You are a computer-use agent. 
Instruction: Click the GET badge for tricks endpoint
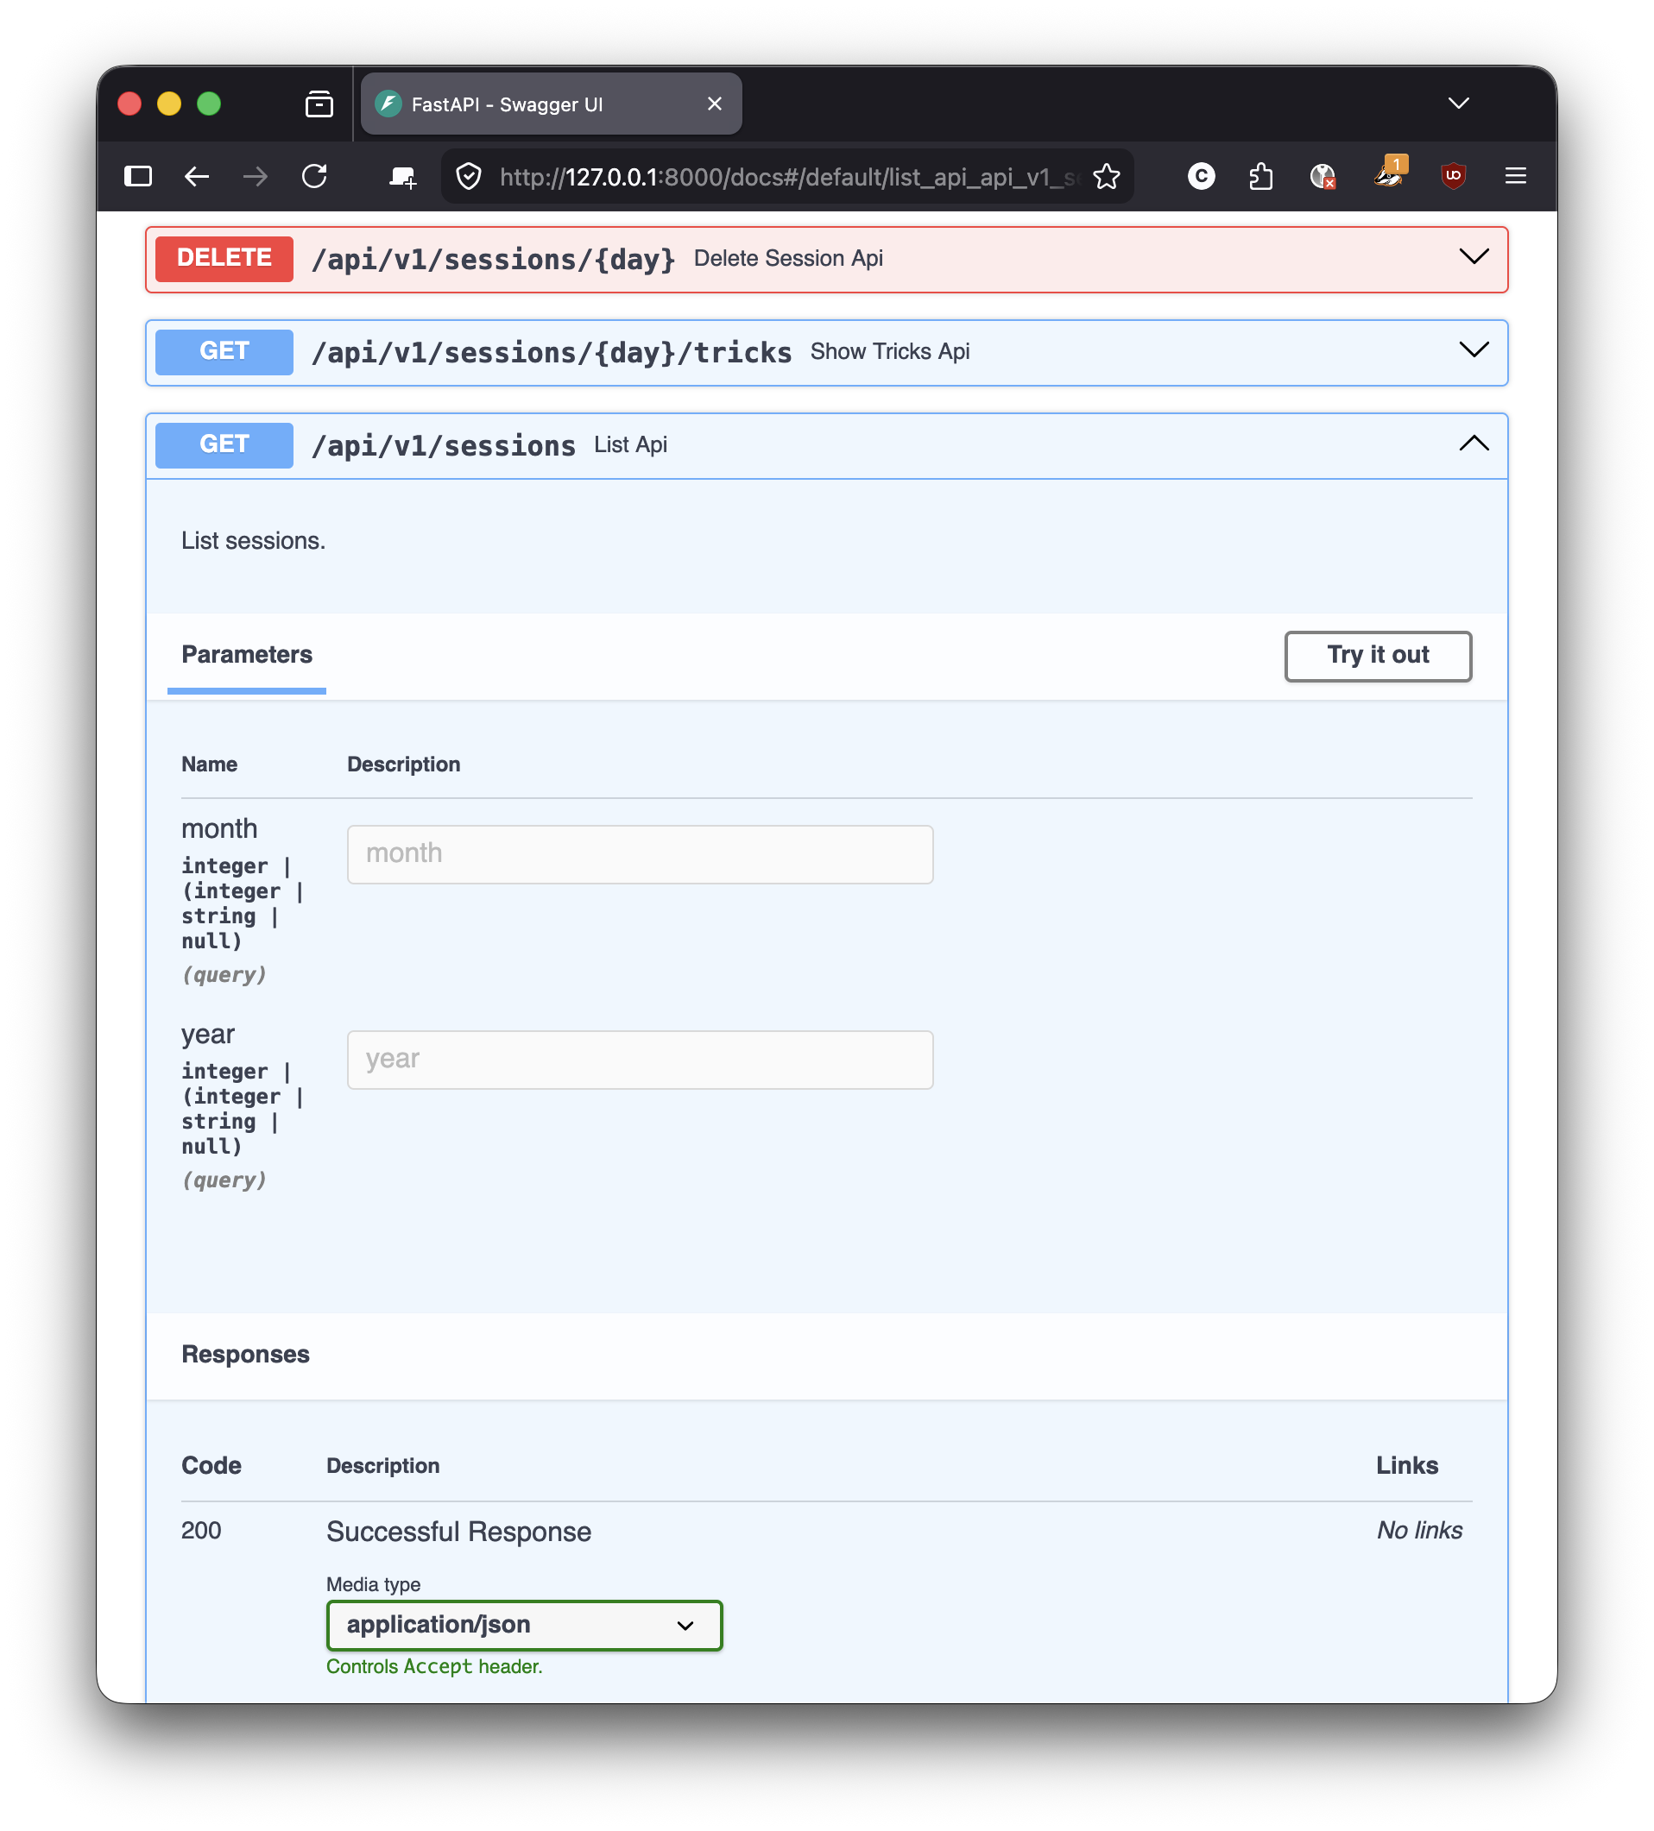(224, 352)
